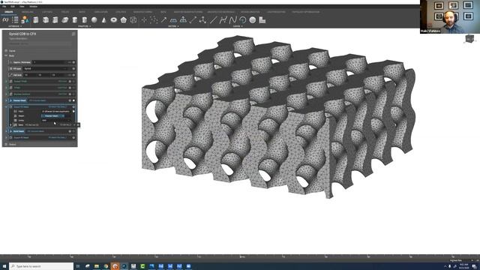Select the arc rotate curve tool
The height and width of the screenshot is (270, 480).
click(243, 20)
